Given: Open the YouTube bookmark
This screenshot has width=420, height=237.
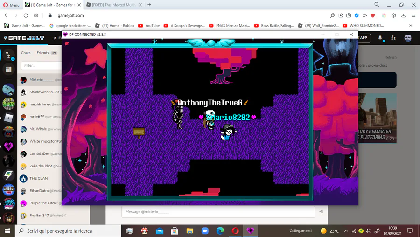Looking at the screenshot, I should pos(149,26).
